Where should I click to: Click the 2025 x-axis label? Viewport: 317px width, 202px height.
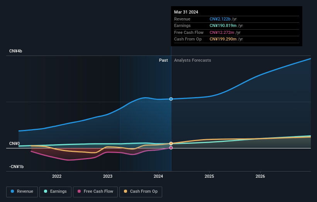[209, 176]
